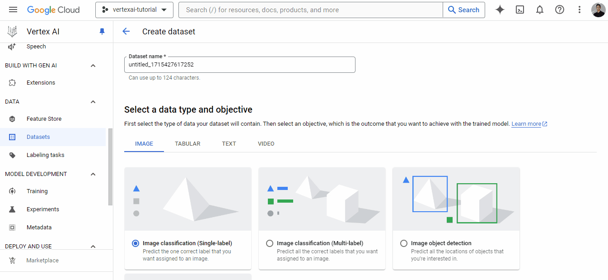Select Image classification (Single-label) radio button

[x=136, y=243]
